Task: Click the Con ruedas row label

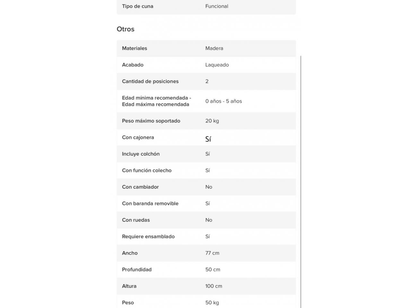Action: pyautogui.click(x=136, y=220)
